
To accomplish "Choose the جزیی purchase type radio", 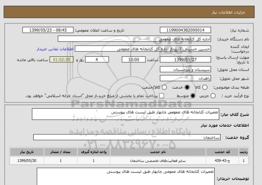I will 213,96.
